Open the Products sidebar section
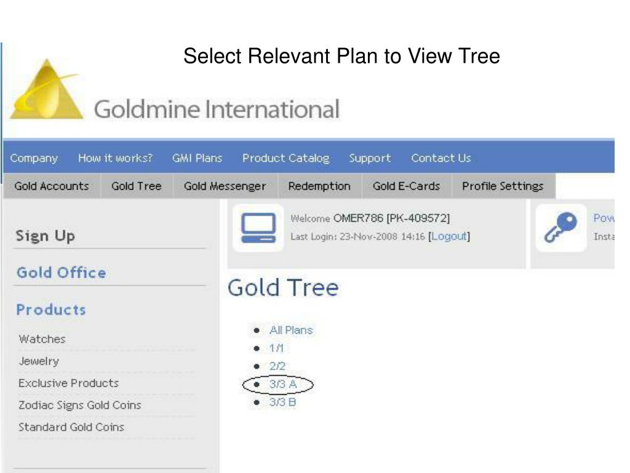Screen dimensions: 630x473 (x=51, y=310)
